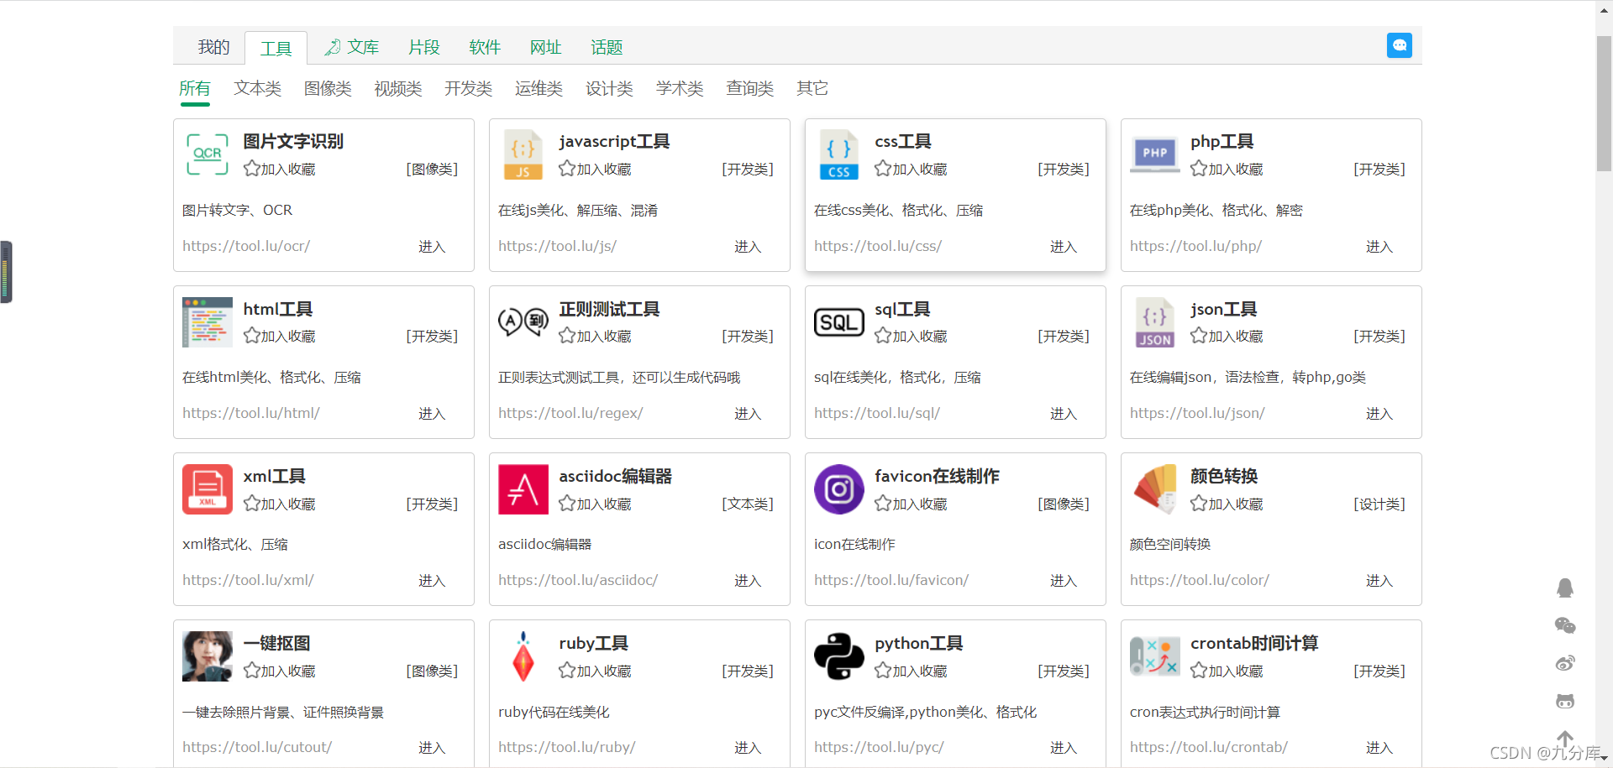Click the json工具 JSON icon
This screenshot has width=1613, height=768.
(1154, 321)
